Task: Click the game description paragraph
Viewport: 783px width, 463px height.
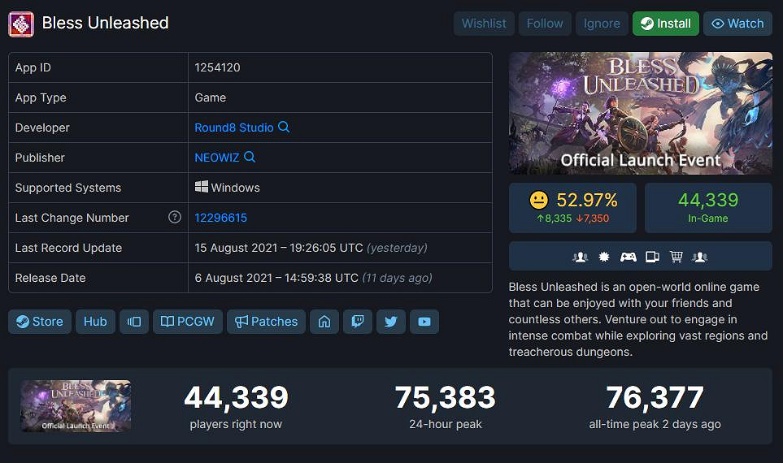Action: (638, 319)
